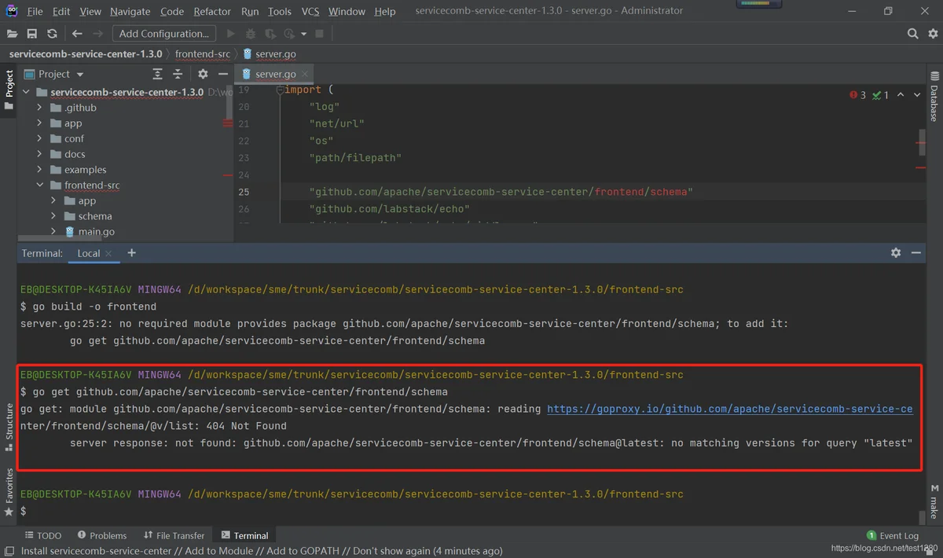Expand the top-level app folder
Screen dimensions: 943x558
coord(39,123)
